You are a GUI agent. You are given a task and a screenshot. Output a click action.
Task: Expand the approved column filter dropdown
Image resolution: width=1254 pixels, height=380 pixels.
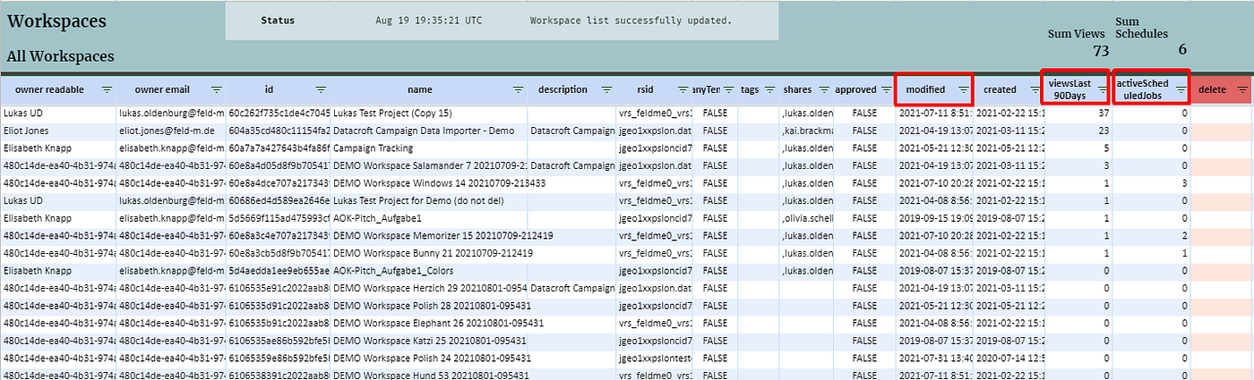tap(885, 89)
